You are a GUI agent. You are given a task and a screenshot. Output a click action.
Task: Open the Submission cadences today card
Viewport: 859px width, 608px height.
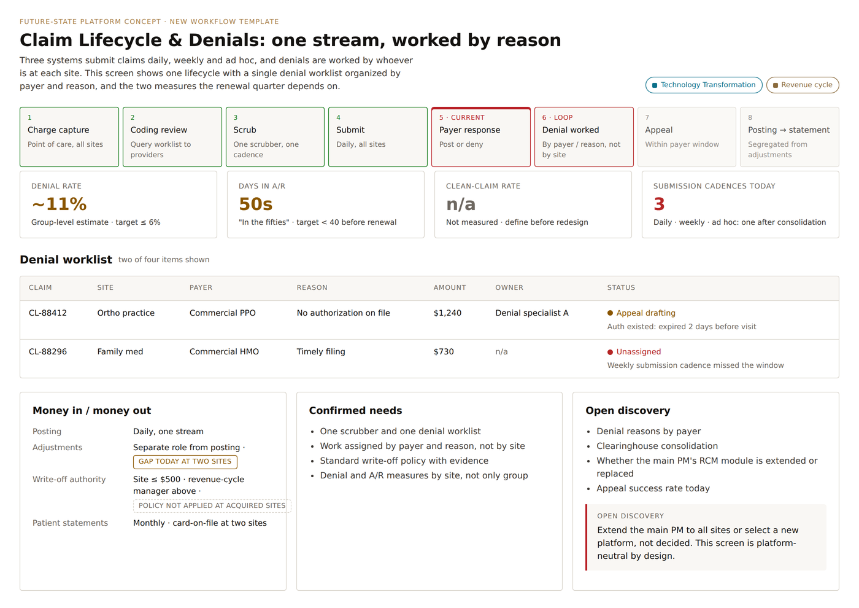(741, 205)
